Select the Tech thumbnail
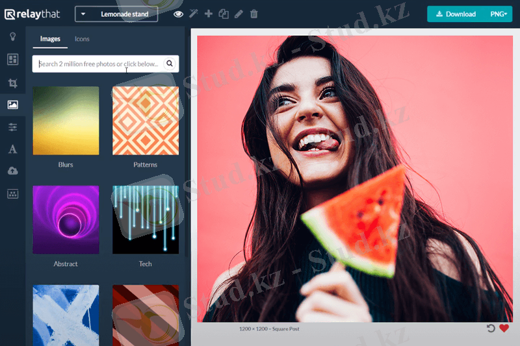 (146, 220)
